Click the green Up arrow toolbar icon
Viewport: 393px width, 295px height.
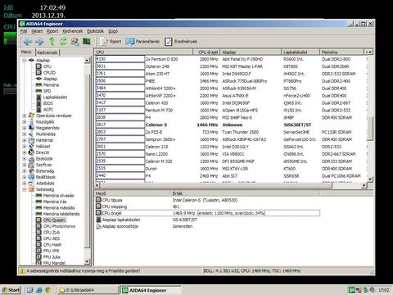coord(52,42)
